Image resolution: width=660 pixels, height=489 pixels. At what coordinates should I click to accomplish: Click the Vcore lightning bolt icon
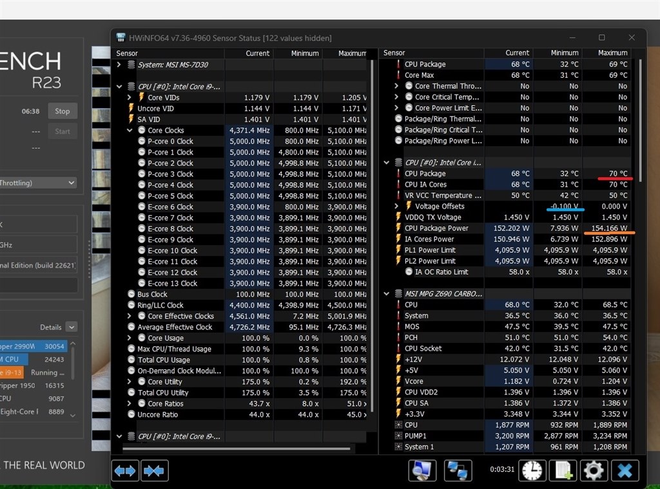398,381
